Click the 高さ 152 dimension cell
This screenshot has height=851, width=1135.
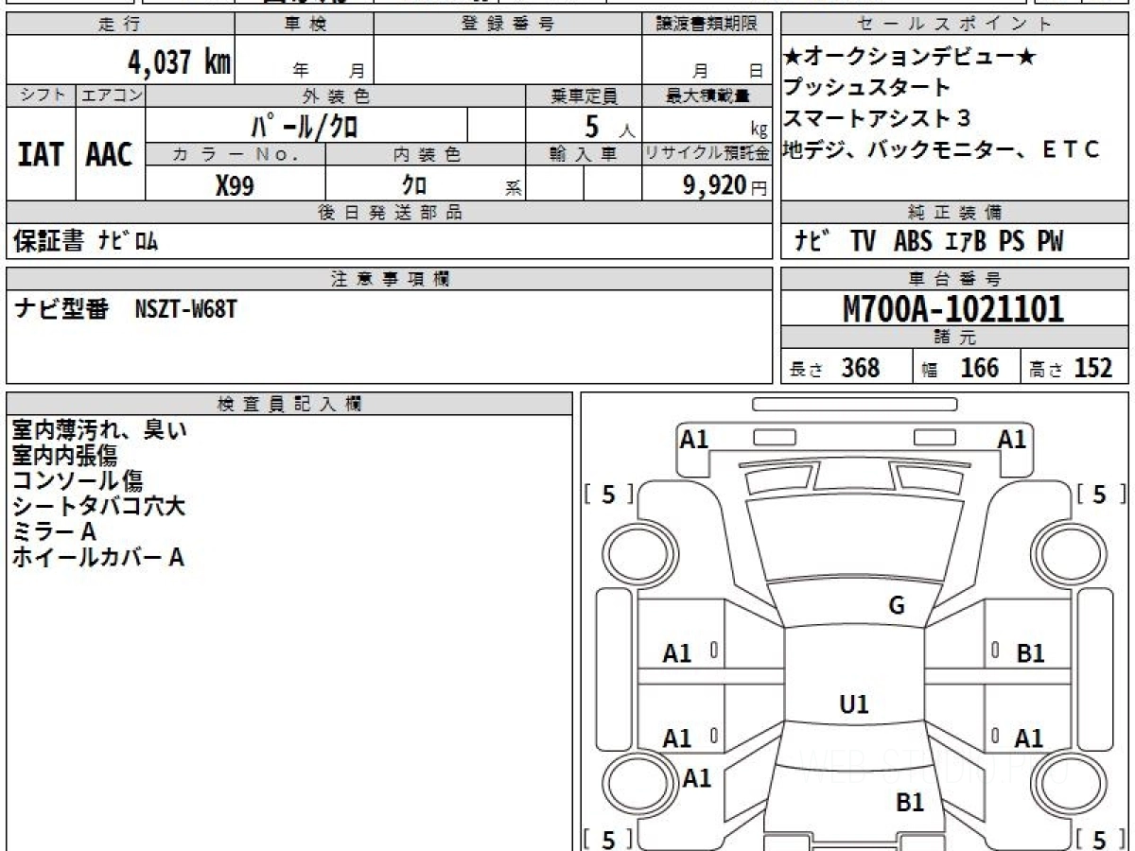pyautogui.click(x=1075, y=367)
